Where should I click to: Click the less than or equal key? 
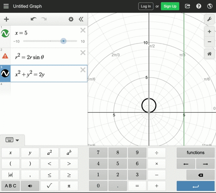[49, 175]
